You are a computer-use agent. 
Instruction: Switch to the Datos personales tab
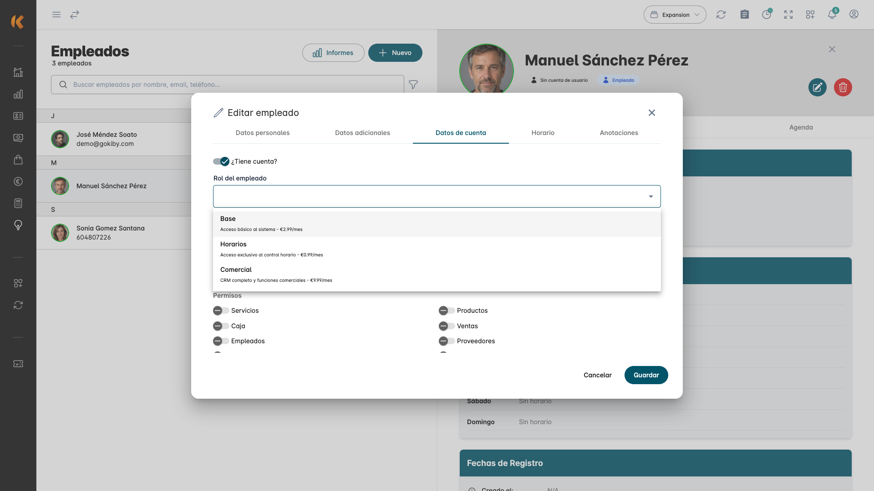(x=263, y=133)
